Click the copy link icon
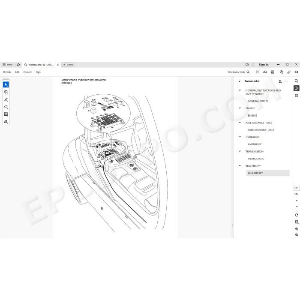Viewport: 300px width, 300px height. [x=289, y=72]
